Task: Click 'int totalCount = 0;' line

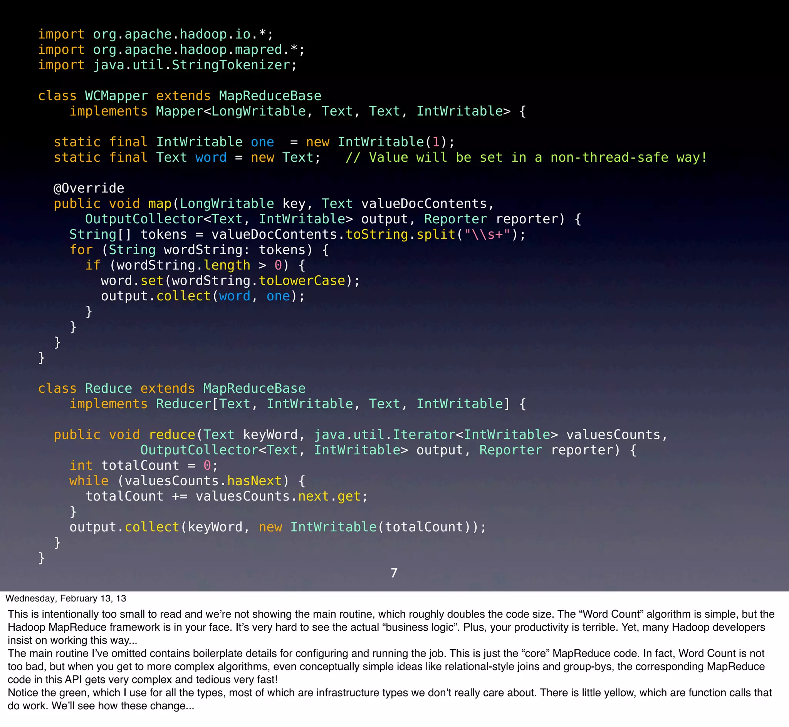Action: [144, 466]
